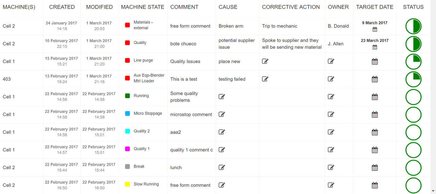This screenshot has width=436, height=194.
Task: Click the TARGET DATE column header
Action: coord(374,7)
